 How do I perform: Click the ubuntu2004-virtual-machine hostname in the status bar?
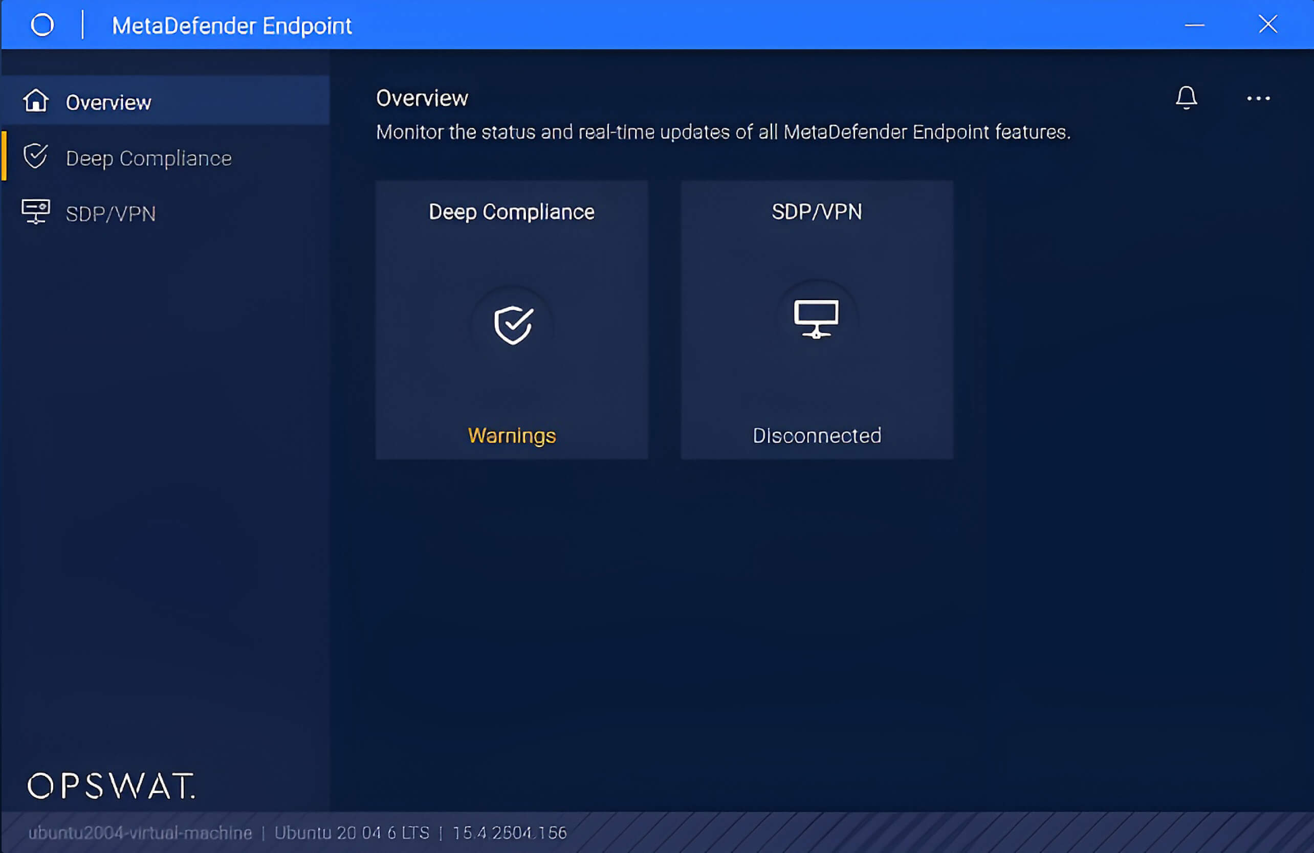coord(141,833)
